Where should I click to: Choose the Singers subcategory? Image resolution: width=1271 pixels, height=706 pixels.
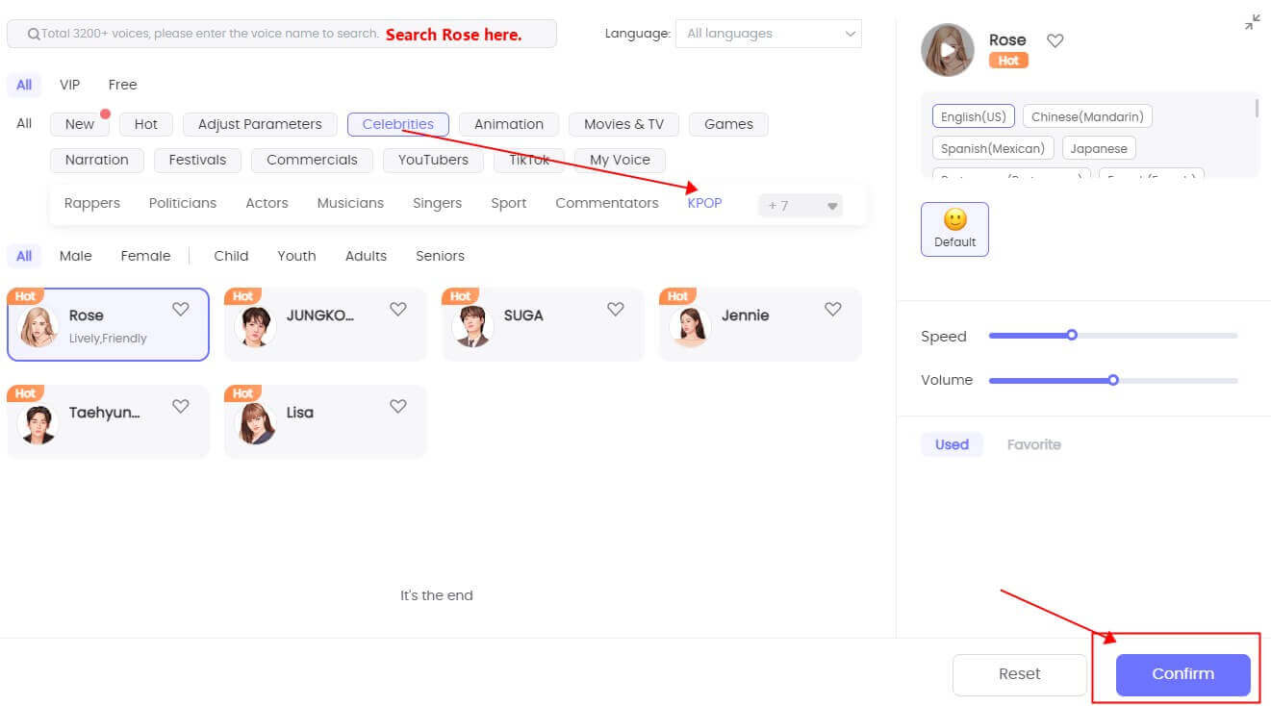coord(437,203)
